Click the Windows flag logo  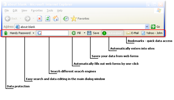pos(159,10)
